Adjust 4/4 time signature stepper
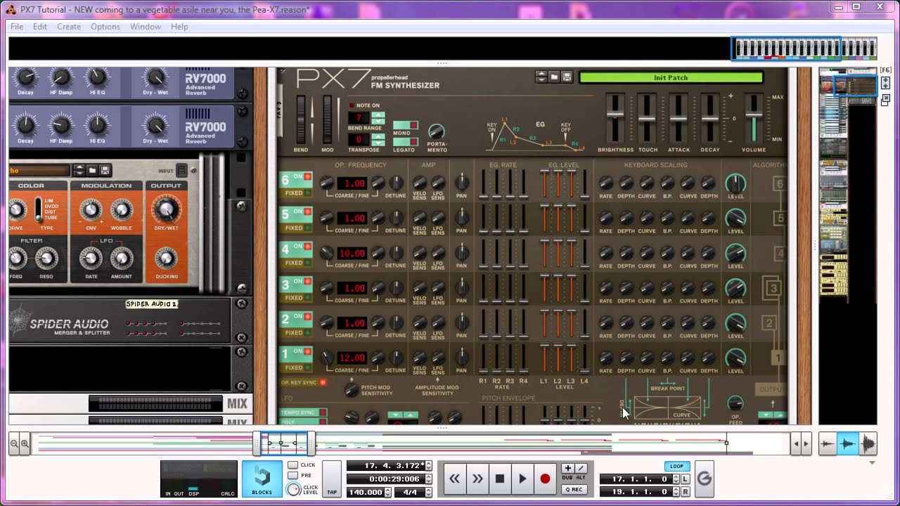 coord(429,493)
